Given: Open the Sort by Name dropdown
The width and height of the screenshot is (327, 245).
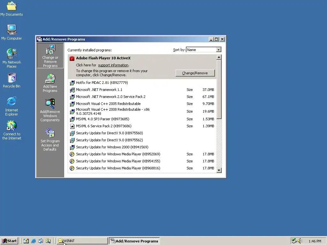Looking at the screenshot, I should click(218, 50).
